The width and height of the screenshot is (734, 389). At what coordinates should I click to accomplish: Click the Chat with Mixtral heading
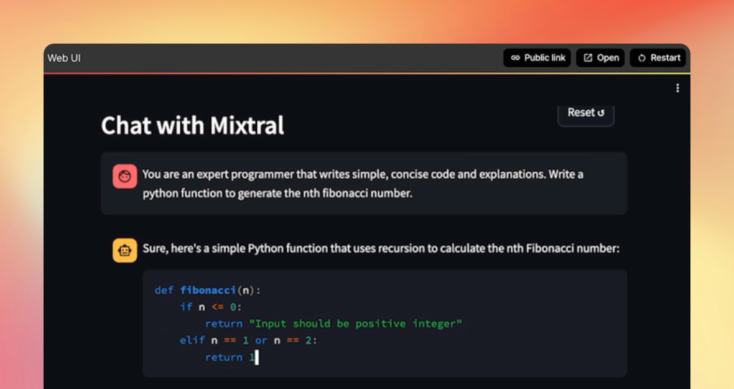click(192, 126)
